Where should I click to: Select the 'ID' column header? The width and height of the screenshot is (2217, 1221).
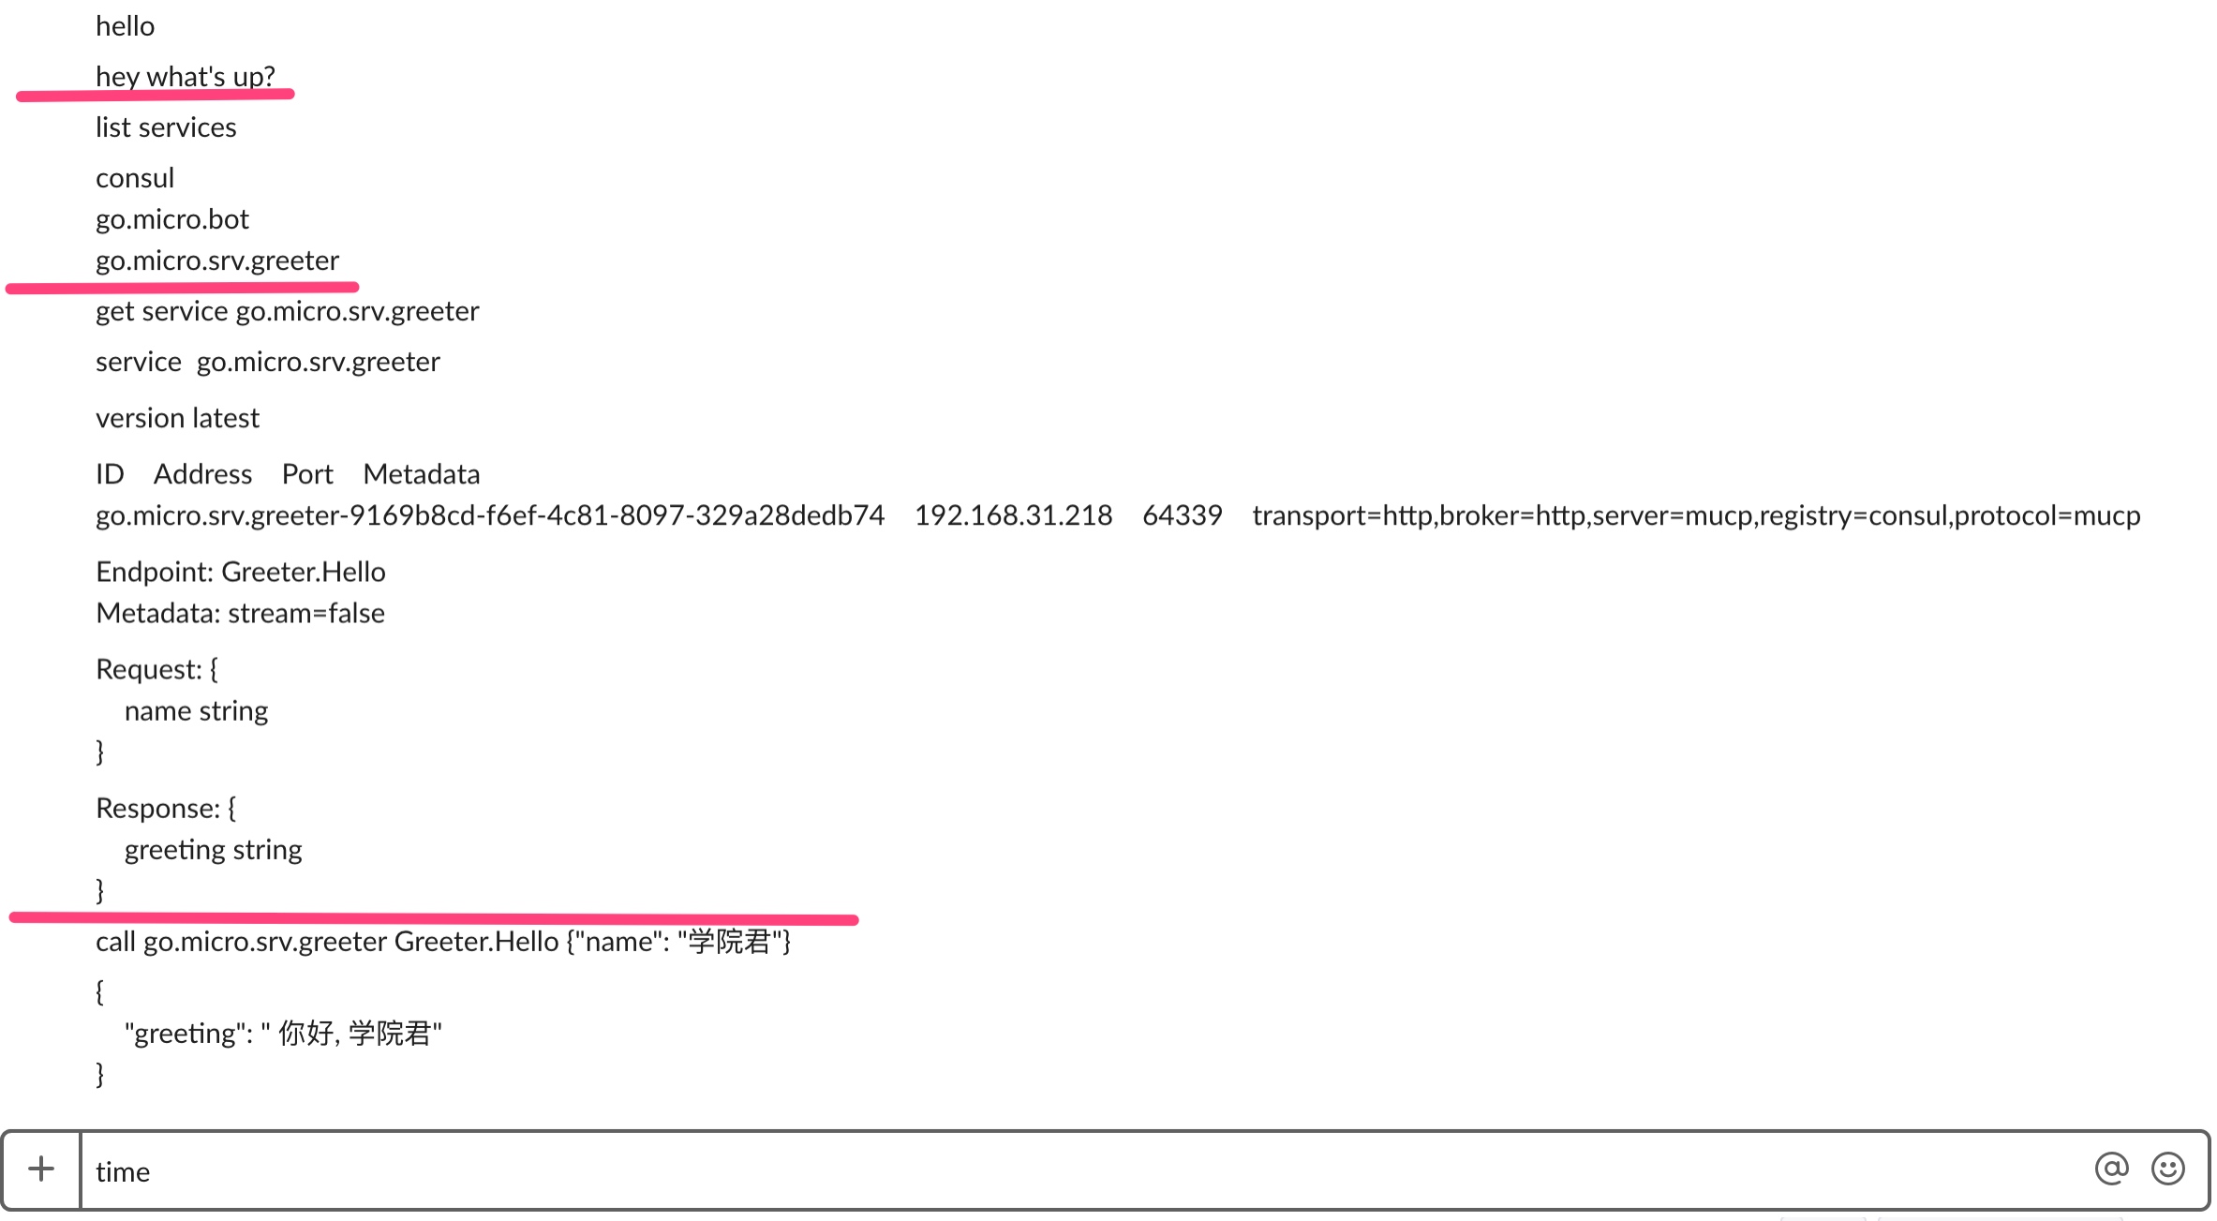pyautogui.click(x=110, y=474)
